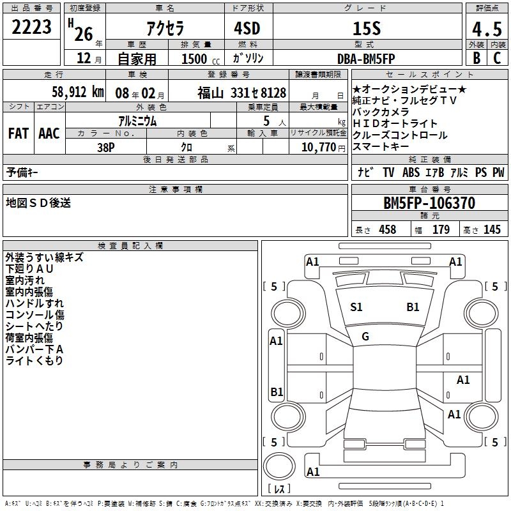Image resolution: width=511 pixels, height=511 pixels.
Task: Click the damage code legend line at bottom
Action: point(225,503)
